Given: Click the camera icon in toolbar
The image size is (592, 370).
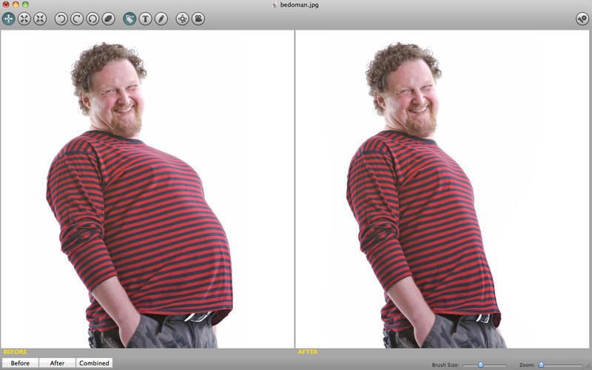Looking at the screenshot, I should pyautogui.click(x=198, y=18).
